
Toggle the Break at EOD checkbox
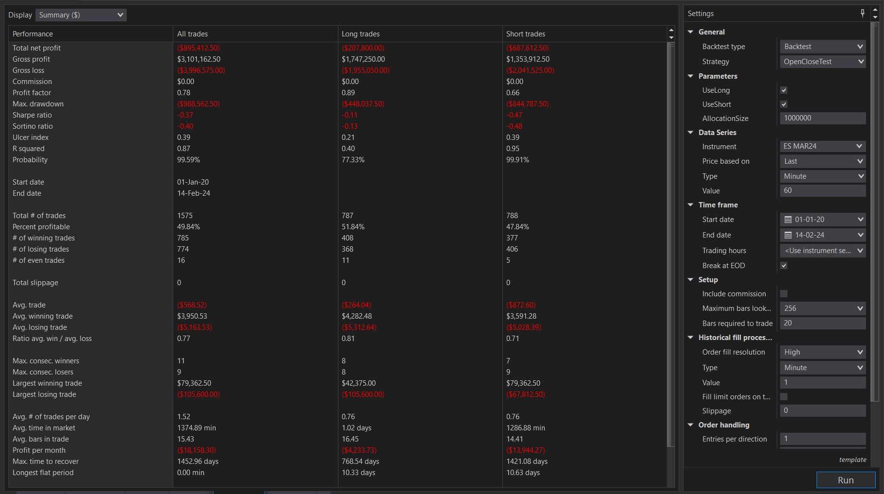784,266
